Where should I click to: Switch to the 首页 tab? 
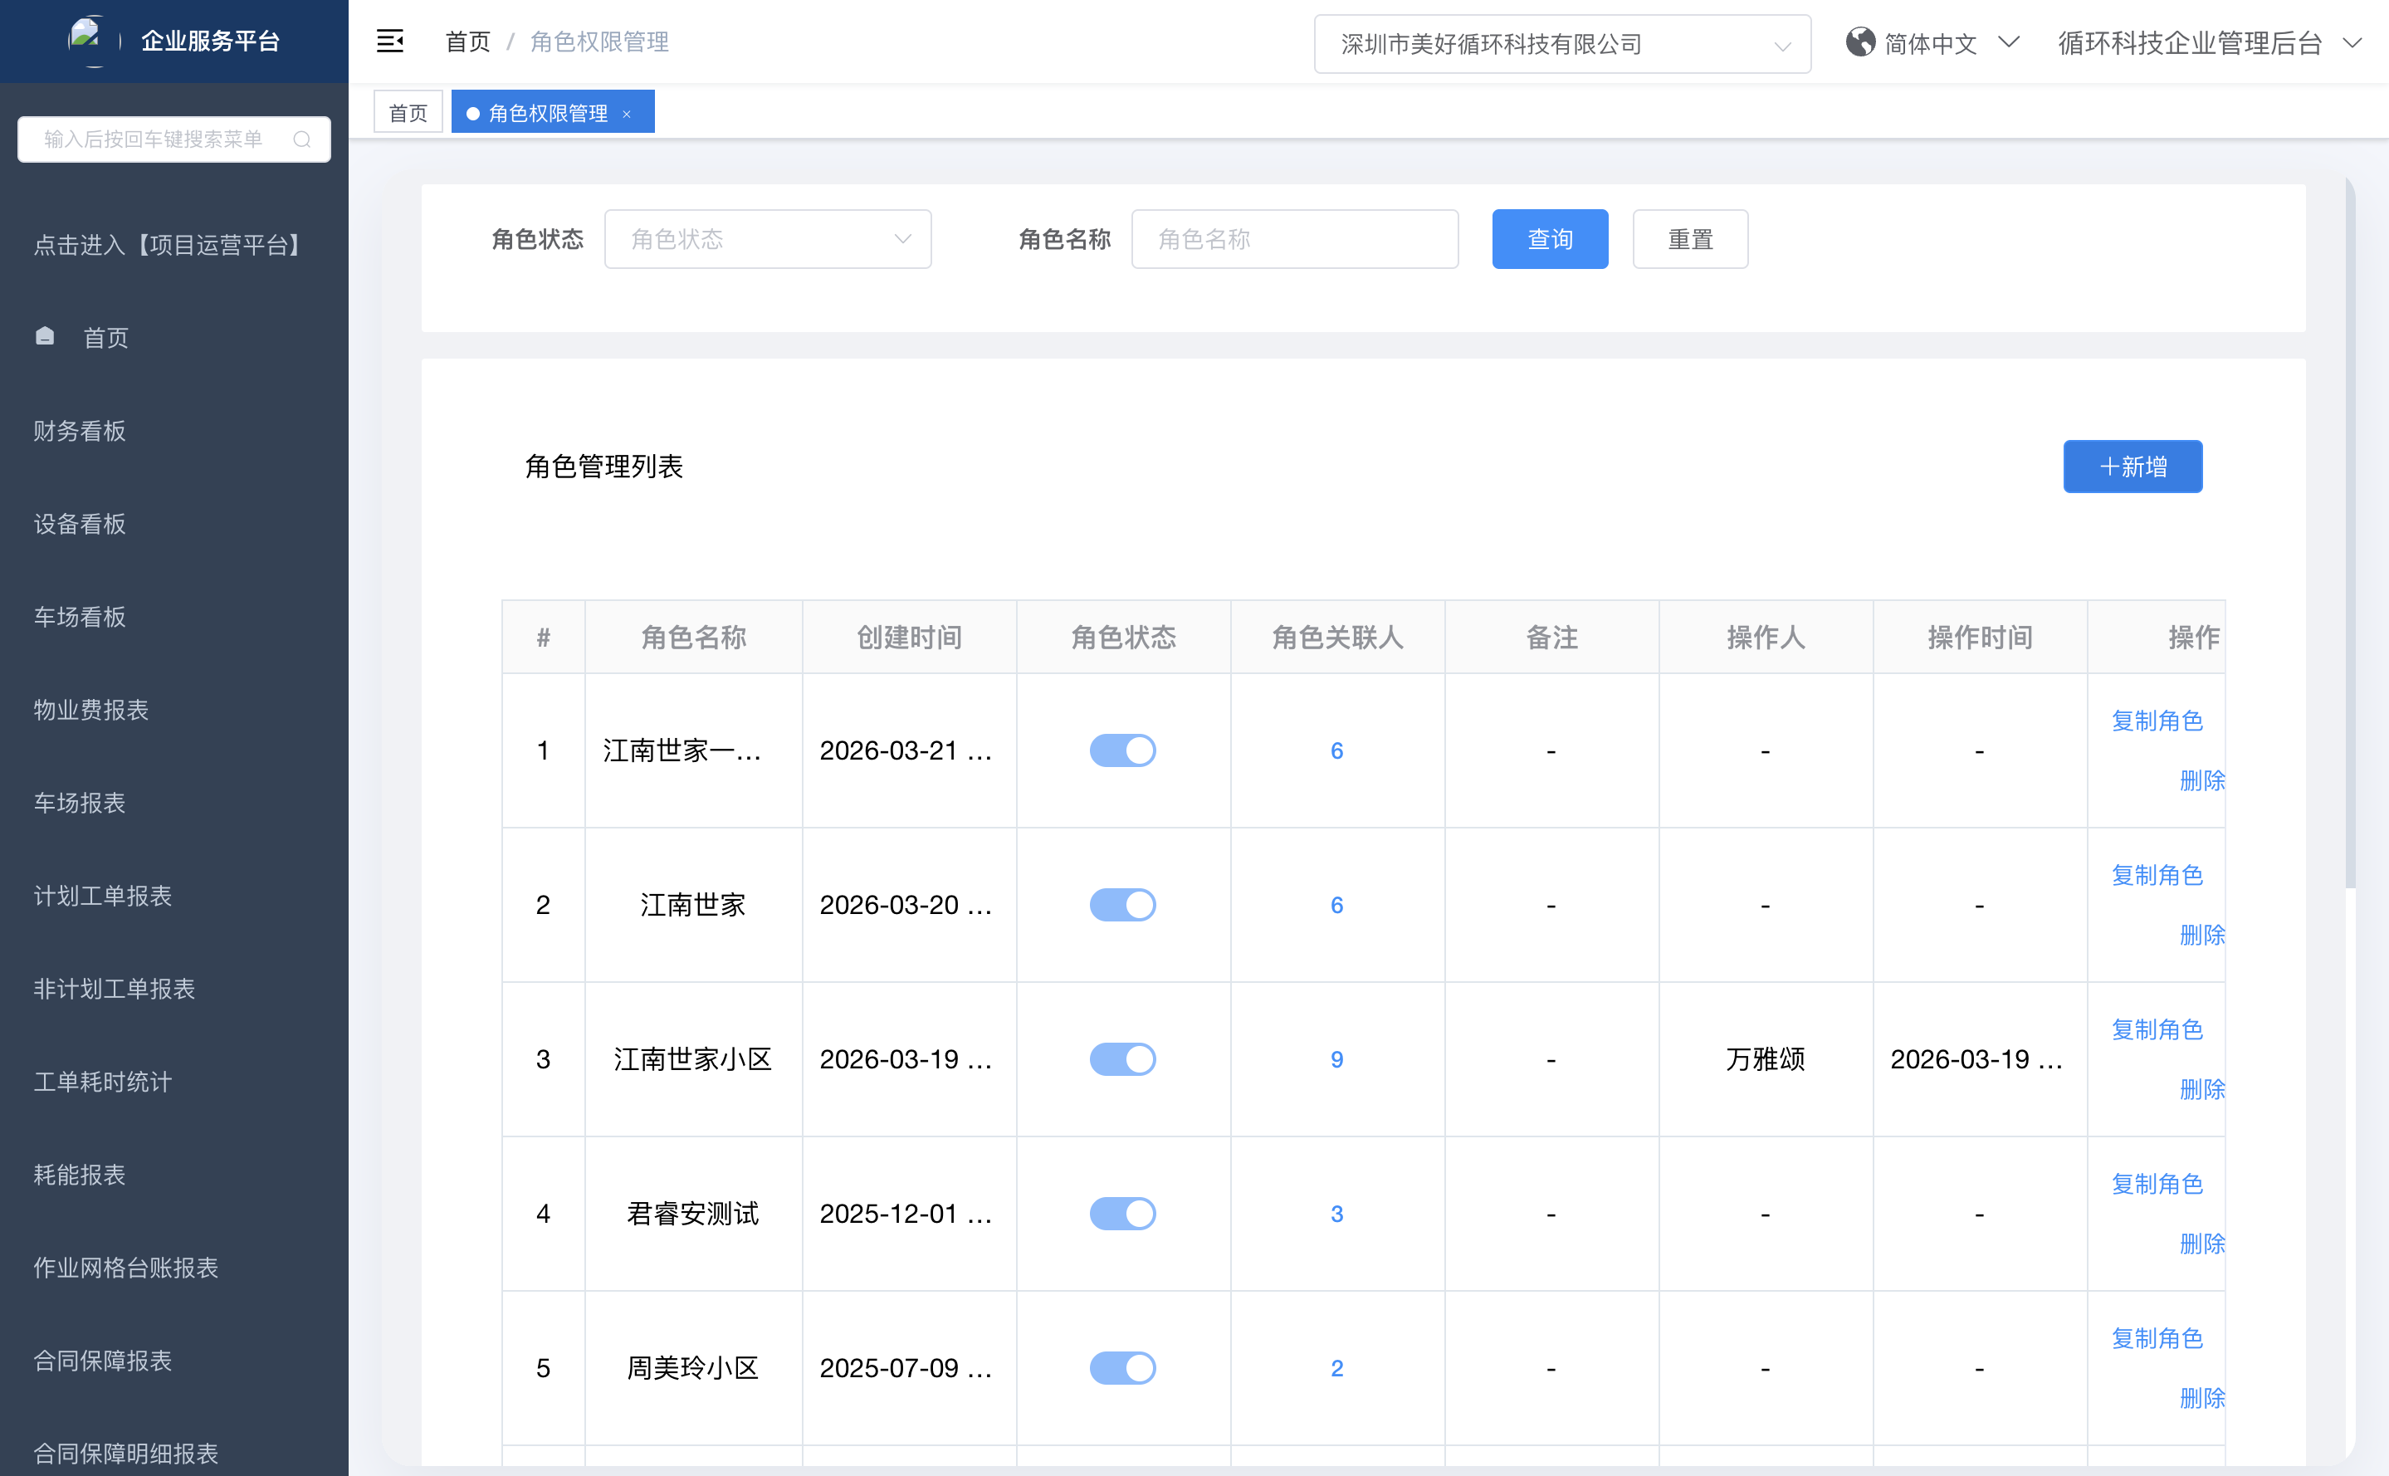pos(408,113)
